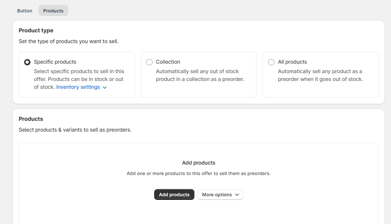
Task: Select the Specific products radio button
Action: [x=27, y=62]
